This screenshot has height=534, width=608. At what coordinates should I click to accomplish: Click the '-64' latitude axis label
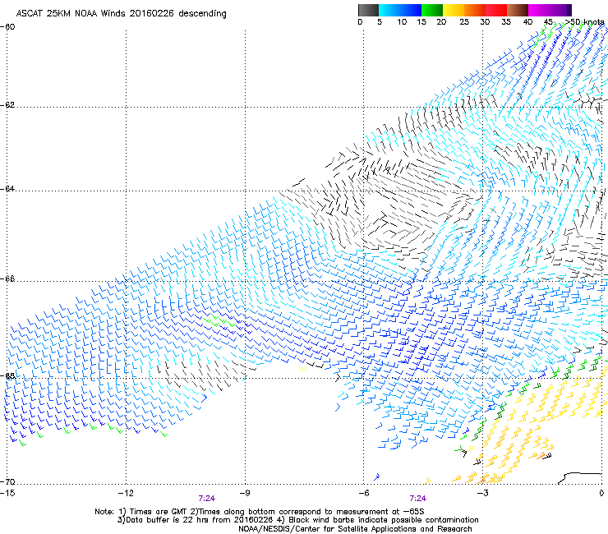(7, 189)
